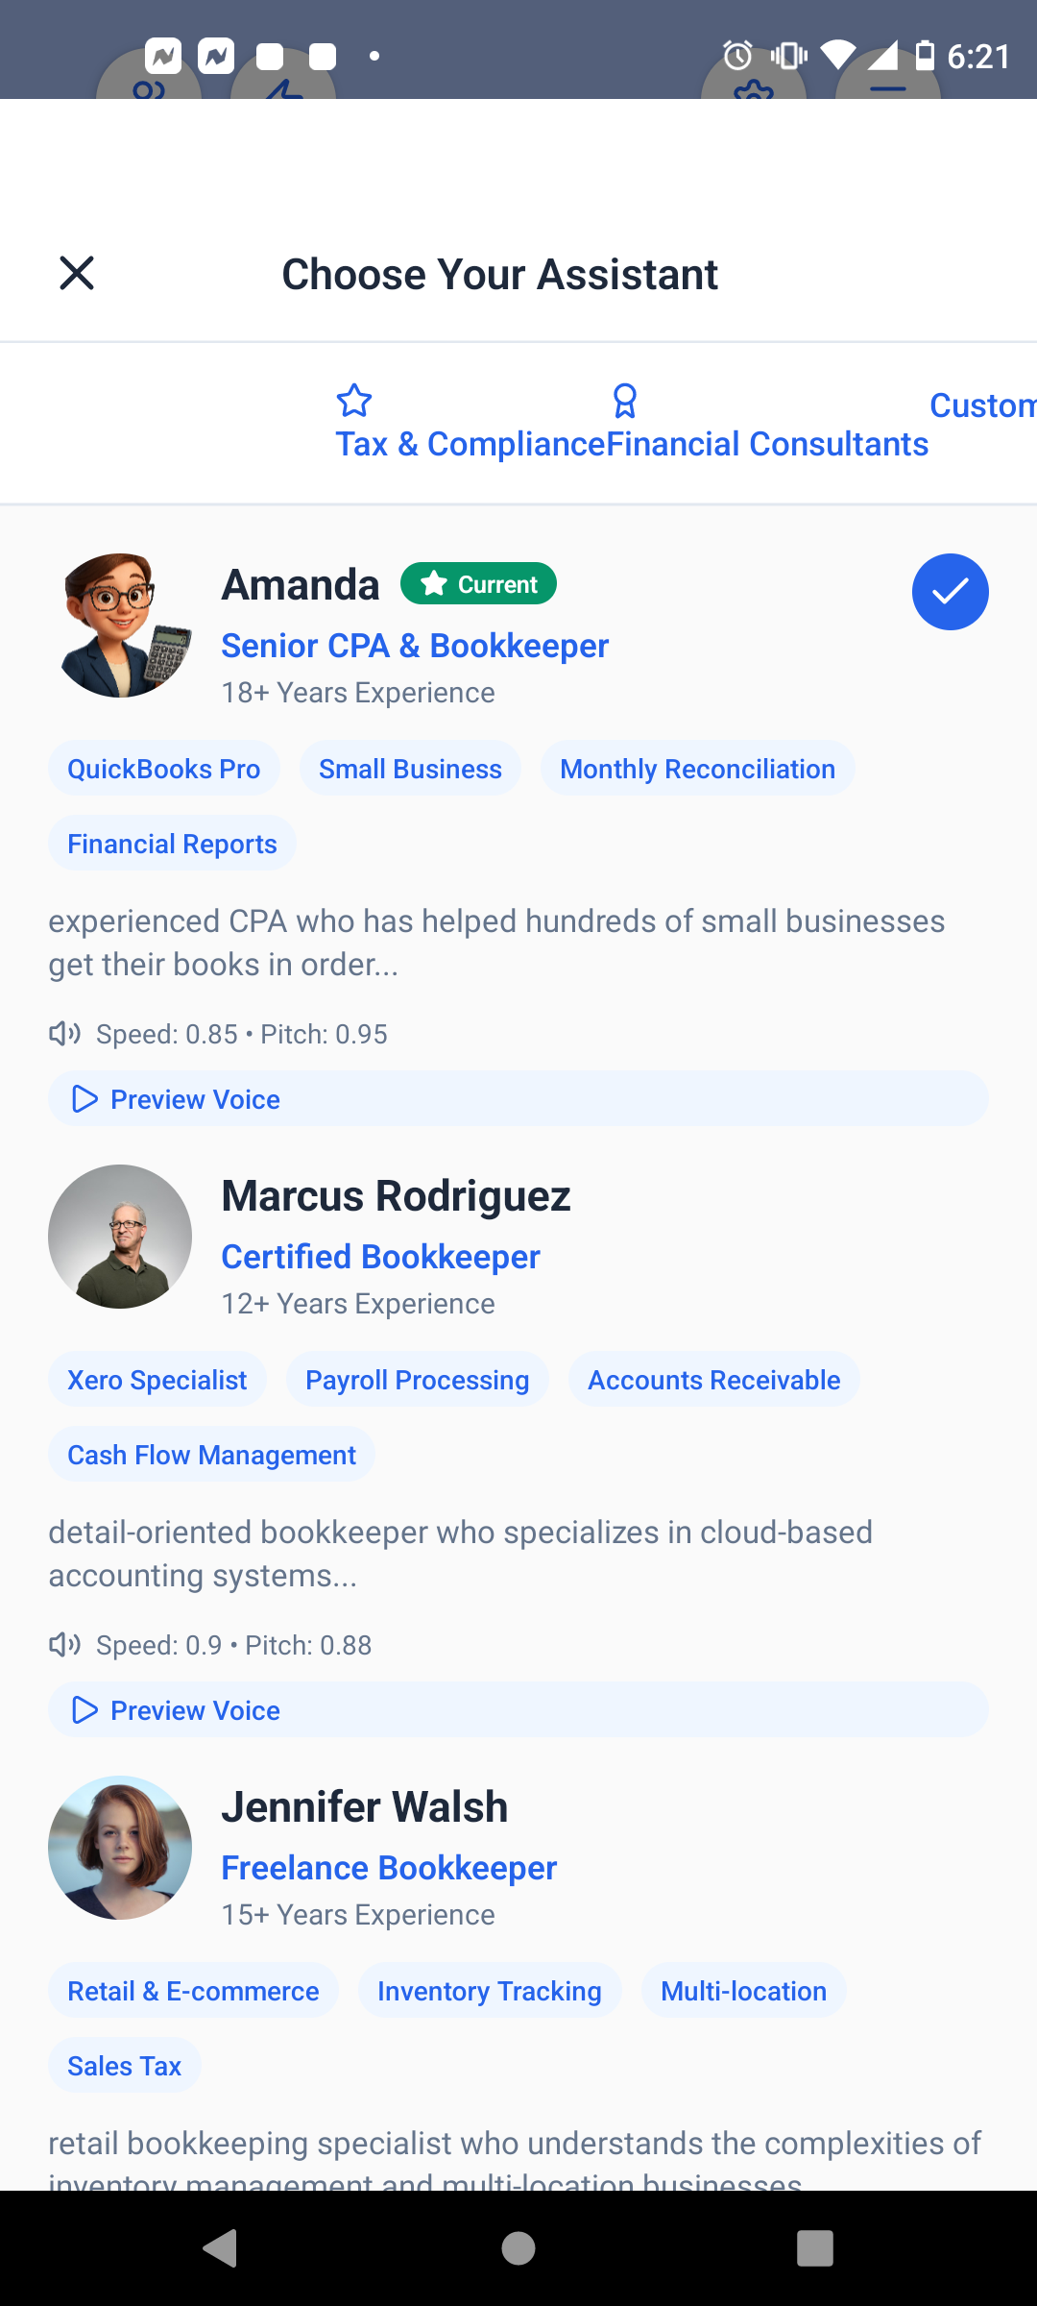Open the Tax & Compliance tab
The width and height of the screenshot is (1037, 2306).
(x=470, y=424)
